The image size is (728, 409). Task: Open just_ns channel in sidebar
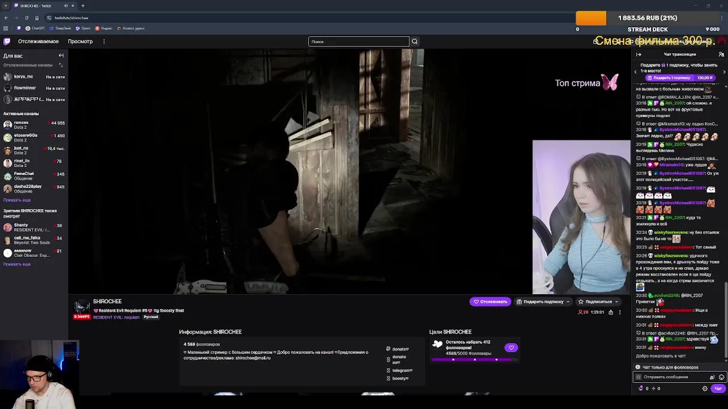(x=34, y=151)
